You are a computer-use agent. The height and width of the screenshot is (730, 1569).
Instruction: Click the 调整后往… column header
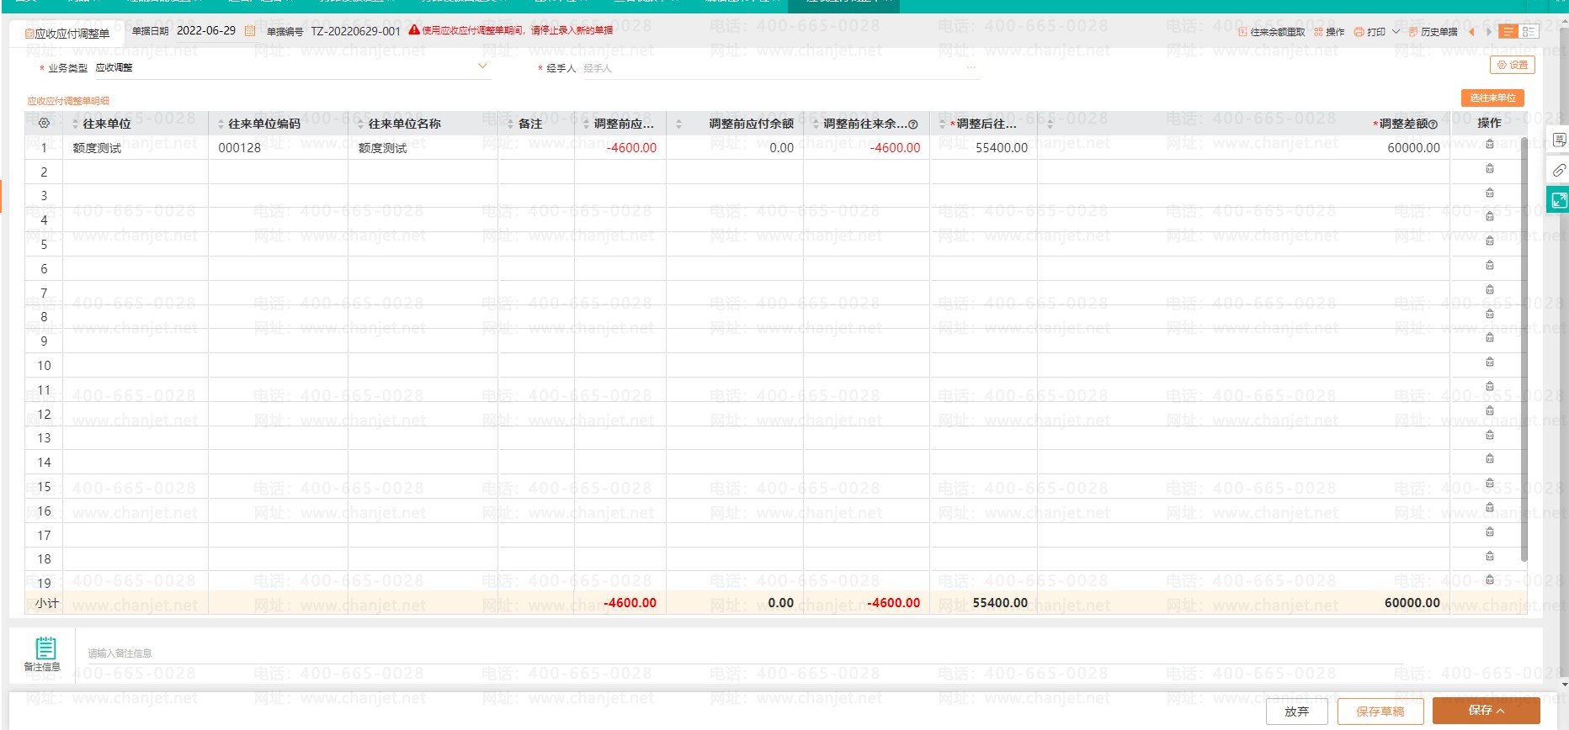pos(986,124)
